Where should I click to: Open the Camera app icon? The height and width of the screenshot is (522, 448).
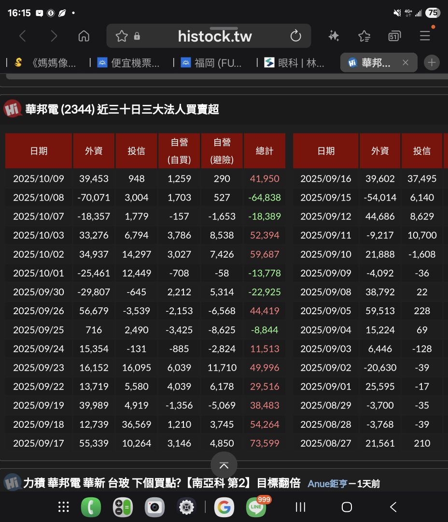154,507
